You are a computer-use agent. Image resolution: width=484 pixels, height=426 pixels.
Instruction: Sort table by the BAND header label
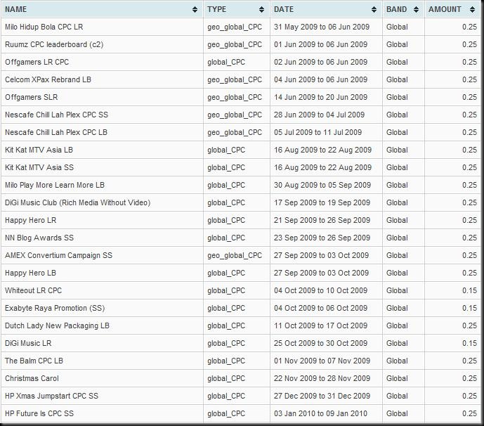click(x=397, y=9)
